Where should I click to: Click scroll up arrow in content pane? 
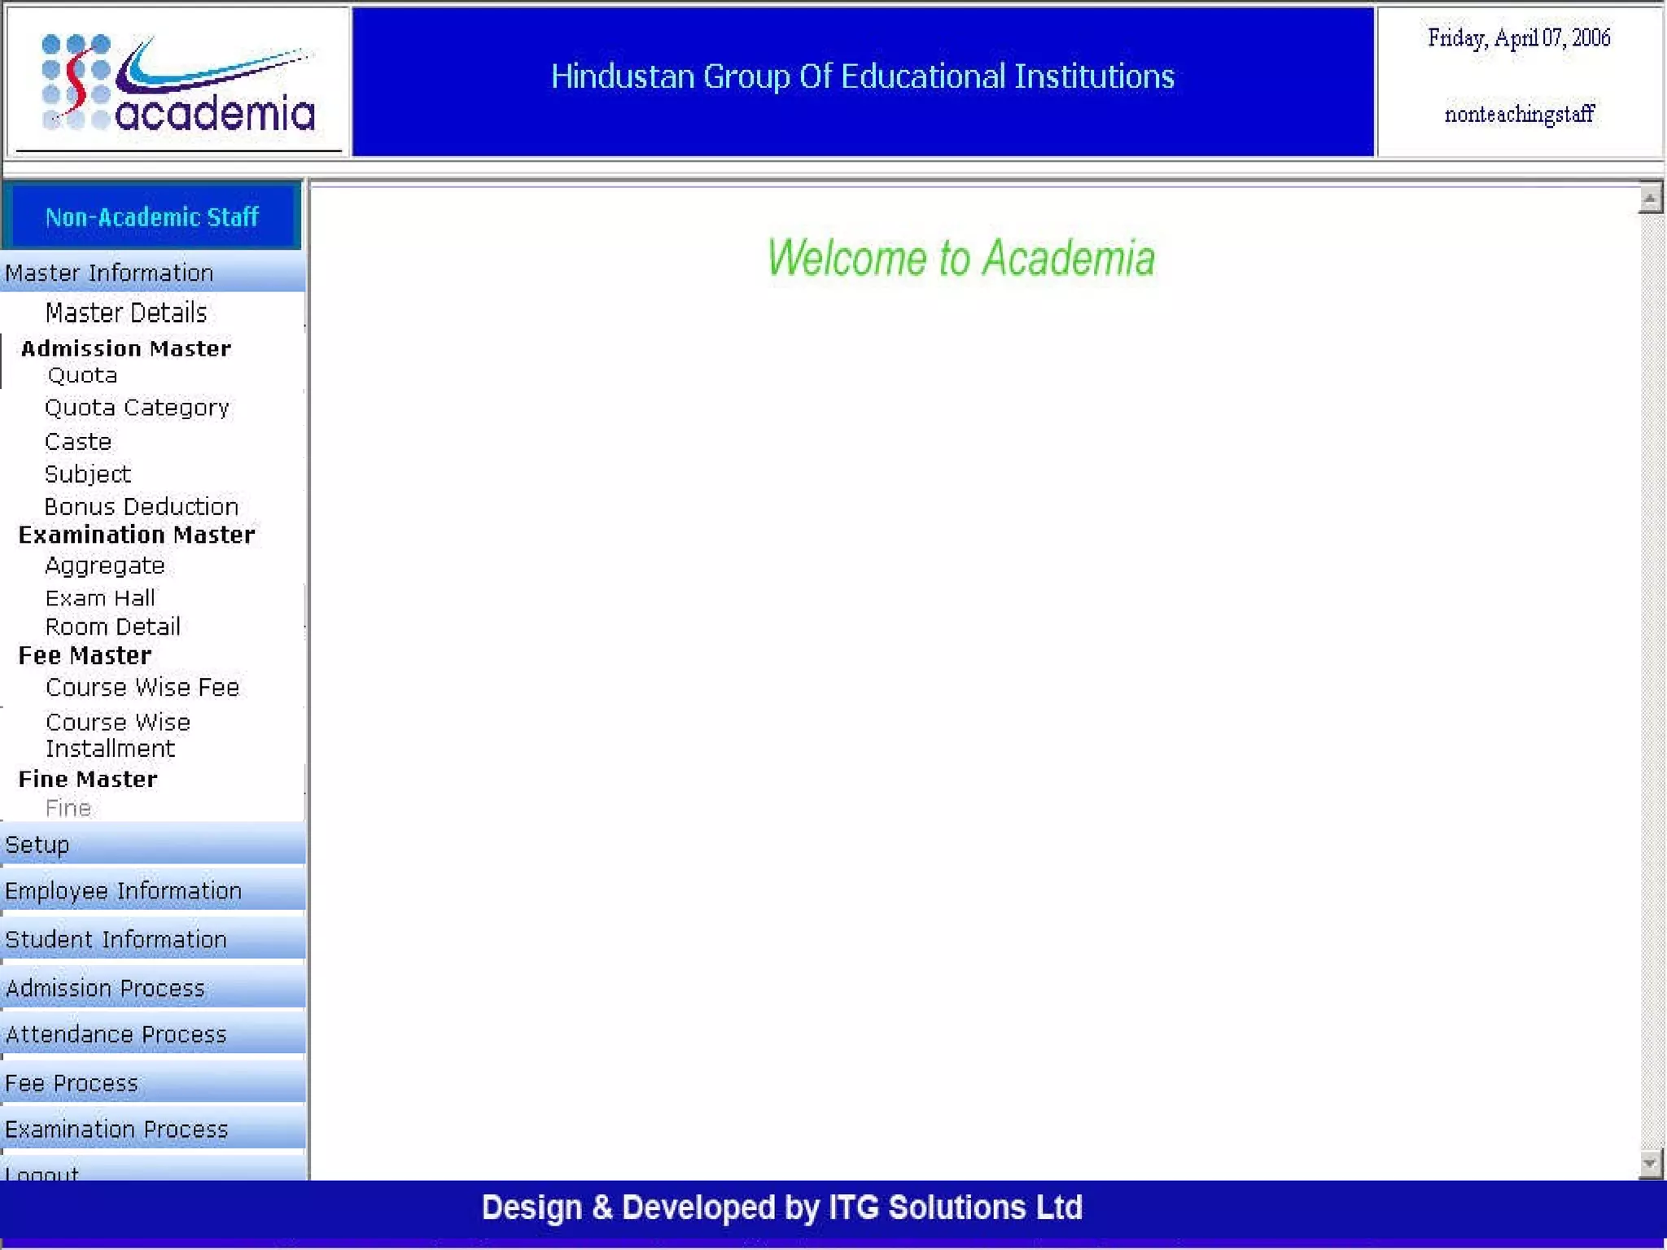1650,198
